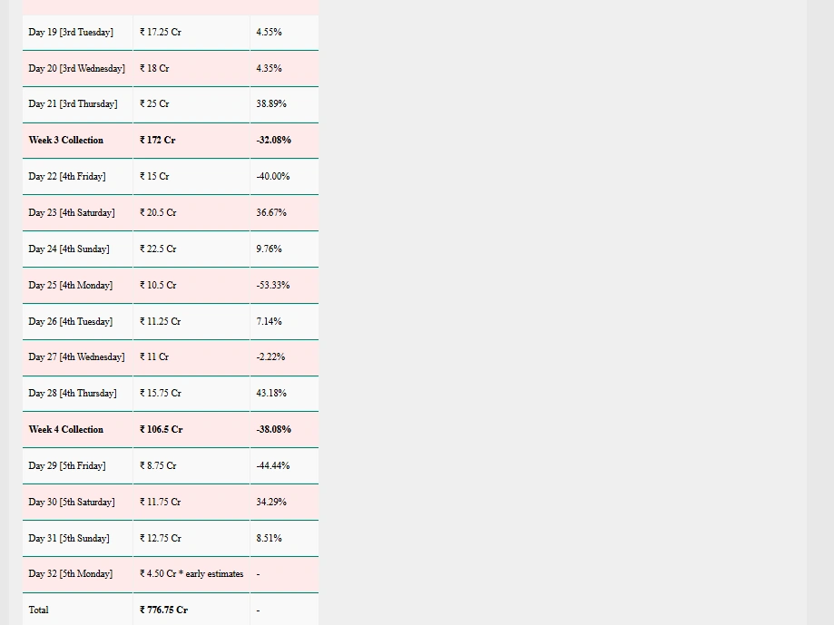This screenshot has height=625, width=834.
Task: Click the ₹ 172 Cr weekly total
Action: 158,141
